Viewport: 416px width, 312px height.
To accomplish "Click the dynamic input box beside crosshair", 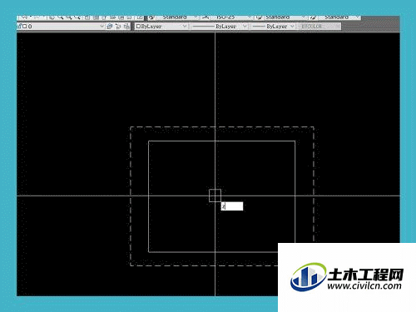I will [x=232, y=206].
